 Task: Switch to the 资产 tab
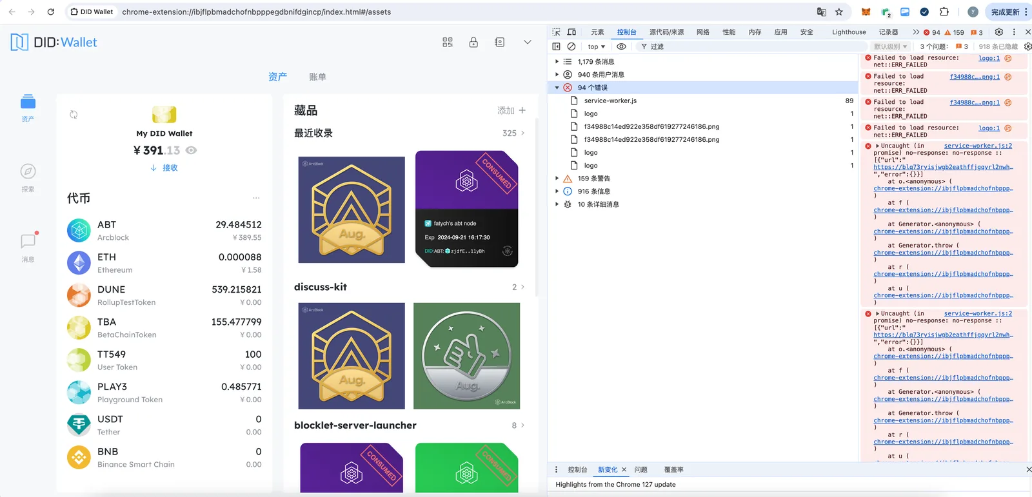click(x=277, y=77)
